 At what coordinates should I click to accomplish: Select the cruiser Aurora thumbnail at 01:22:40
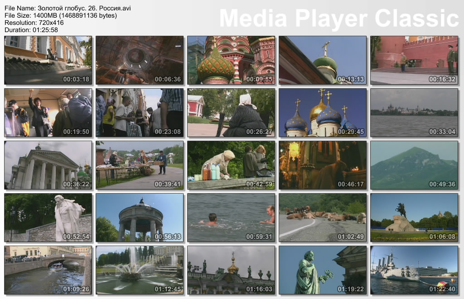(414, 270)
